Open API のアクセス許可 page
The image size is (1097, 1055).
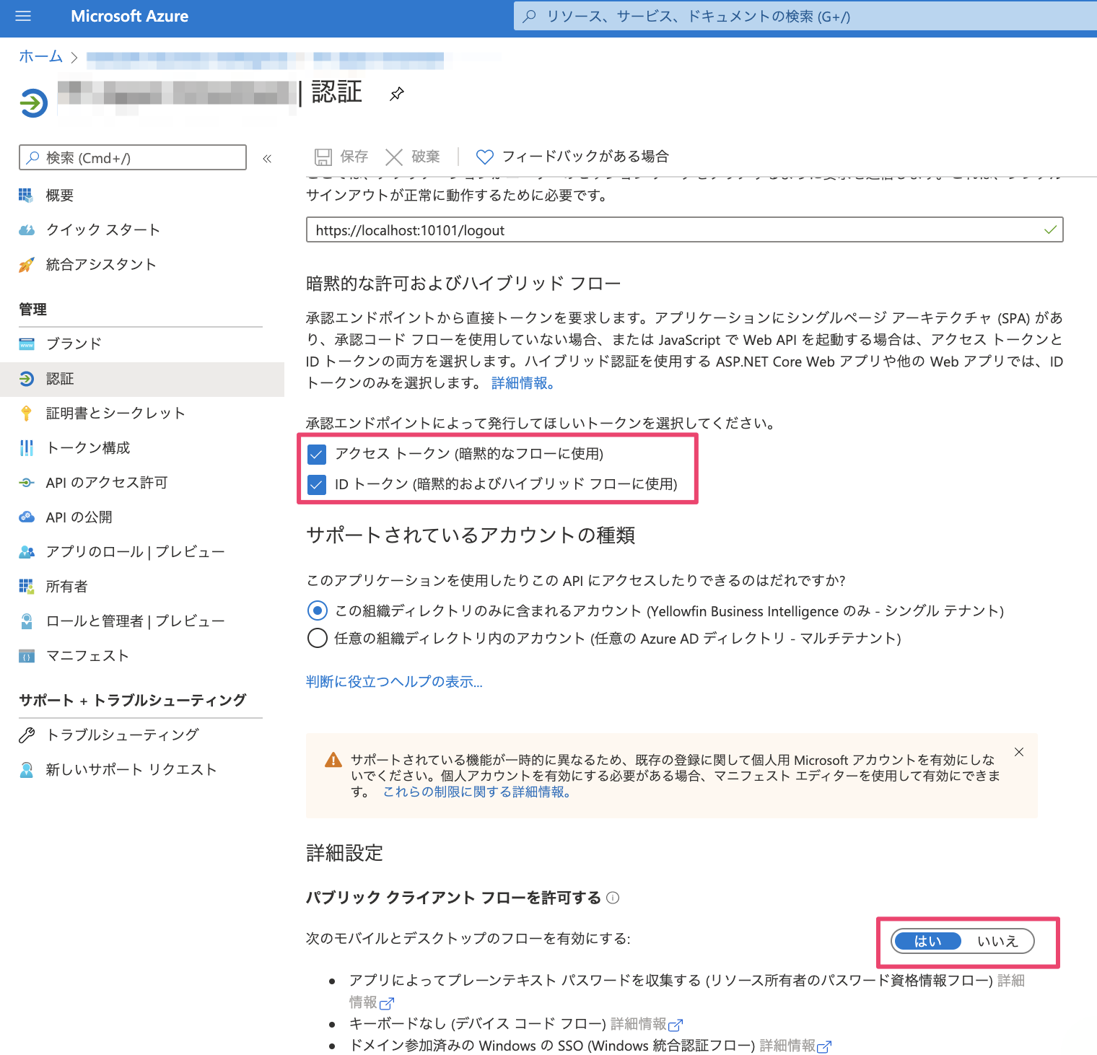106,482
